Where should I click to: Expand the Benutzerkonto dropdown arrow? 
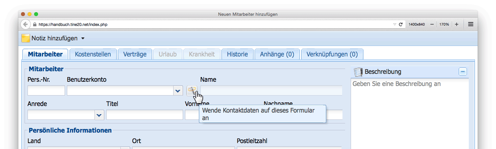tap(178, 91)
